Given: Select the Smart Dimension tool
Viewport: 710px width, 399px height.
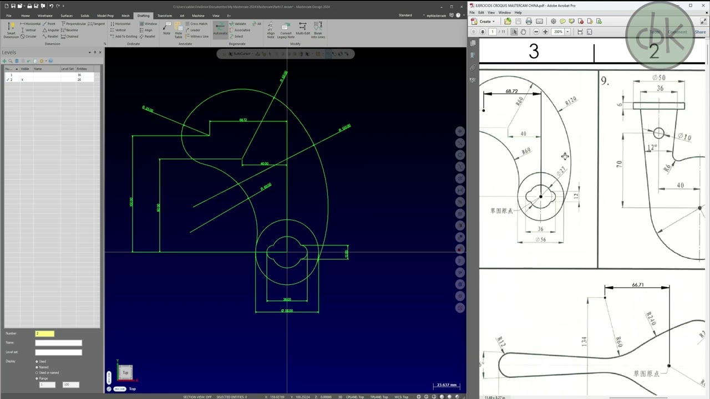Looking at the screenshot, I should pos(11,30).
